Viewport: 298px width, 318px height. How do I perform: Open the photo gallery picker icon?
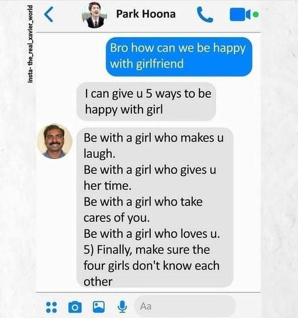tap(99, 307)
